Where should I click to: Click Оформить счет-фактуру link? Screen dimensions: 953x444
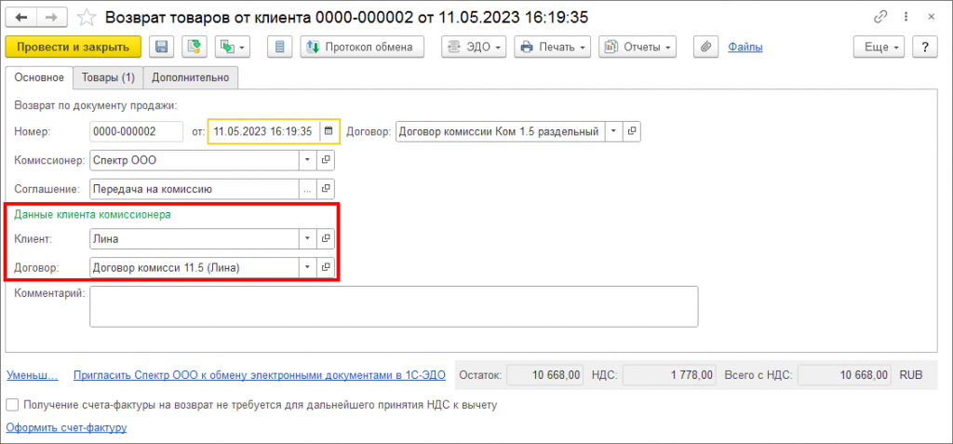pos(66,427)
